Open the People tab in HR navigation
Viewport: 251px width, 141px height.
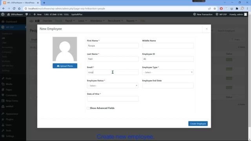point(58,21)
